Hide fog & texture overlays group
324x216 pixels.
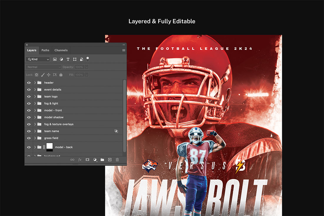click(29, 124)
